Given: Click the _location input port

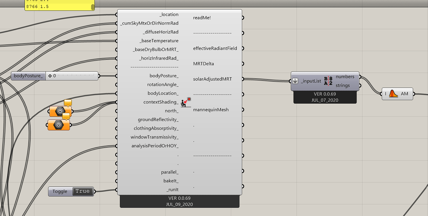Looking at the screenshot, I should point(116,14).
